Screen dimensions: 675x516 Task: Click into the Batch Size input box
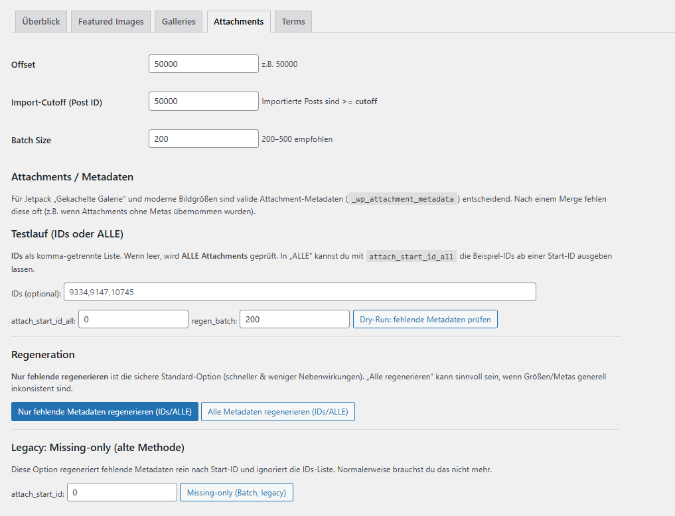coord(203,139)
